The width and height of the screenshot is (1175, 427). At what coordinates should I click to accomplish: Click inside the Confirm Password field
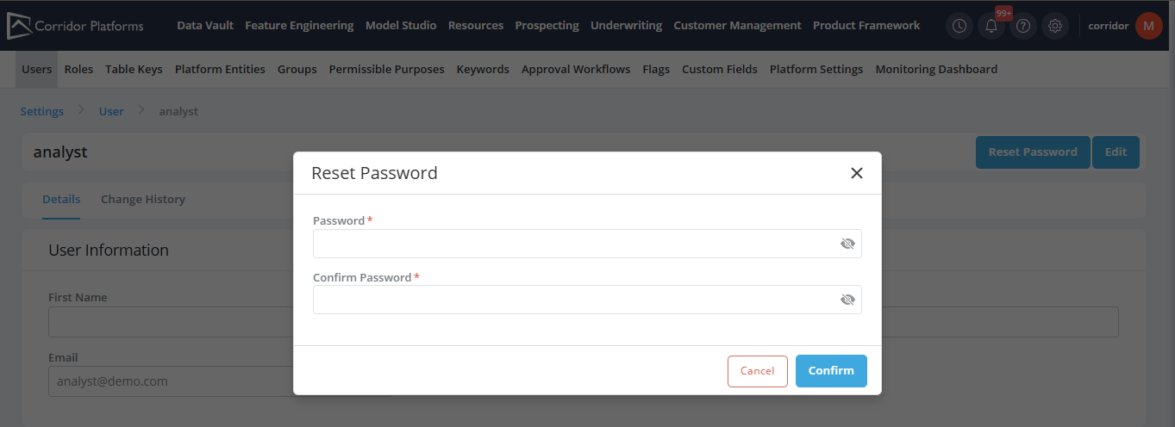[x=573, y=300]
